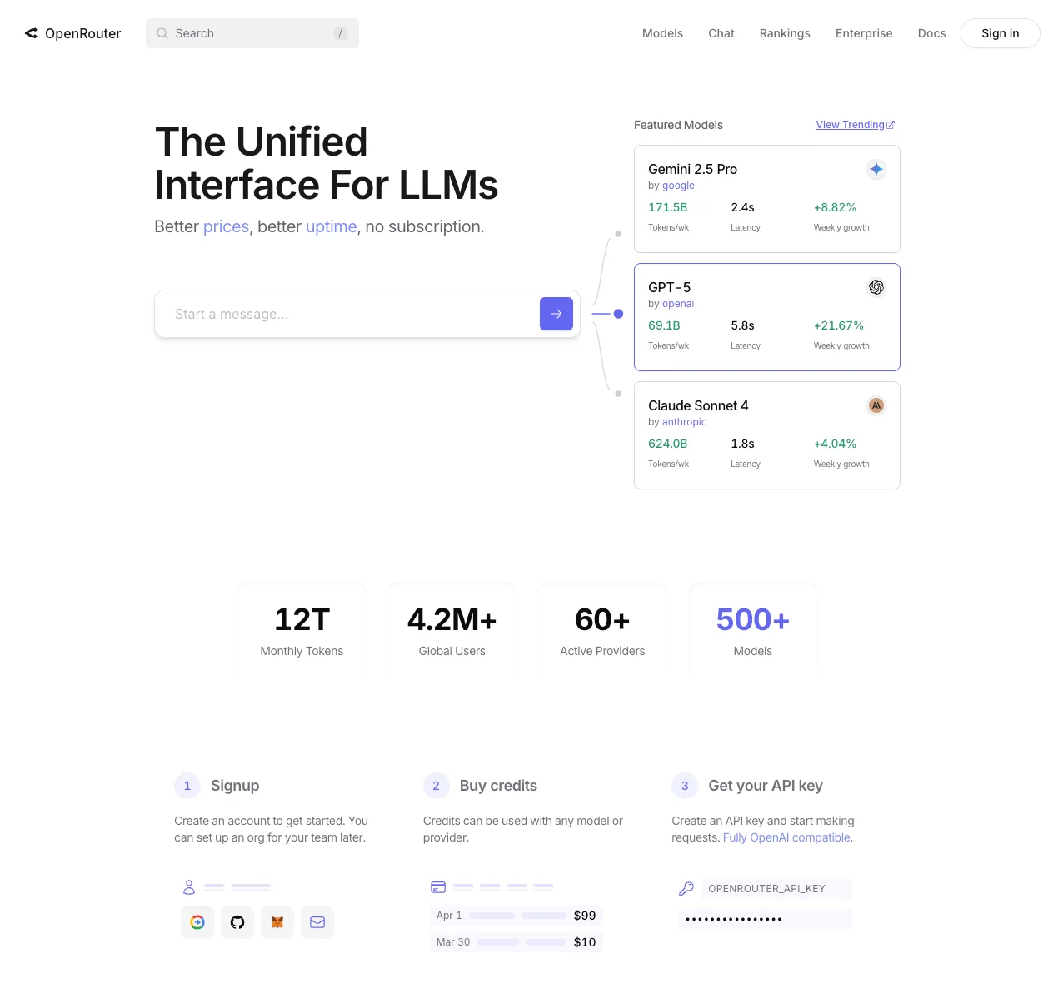Click the slash shortcut badge in search
Image resolution: width=1058 pixels, height=993 pixels.
pyautogui.click(x=340, y=33)
